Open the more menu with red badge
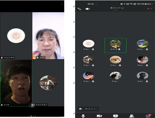 [x=148, y=116]
